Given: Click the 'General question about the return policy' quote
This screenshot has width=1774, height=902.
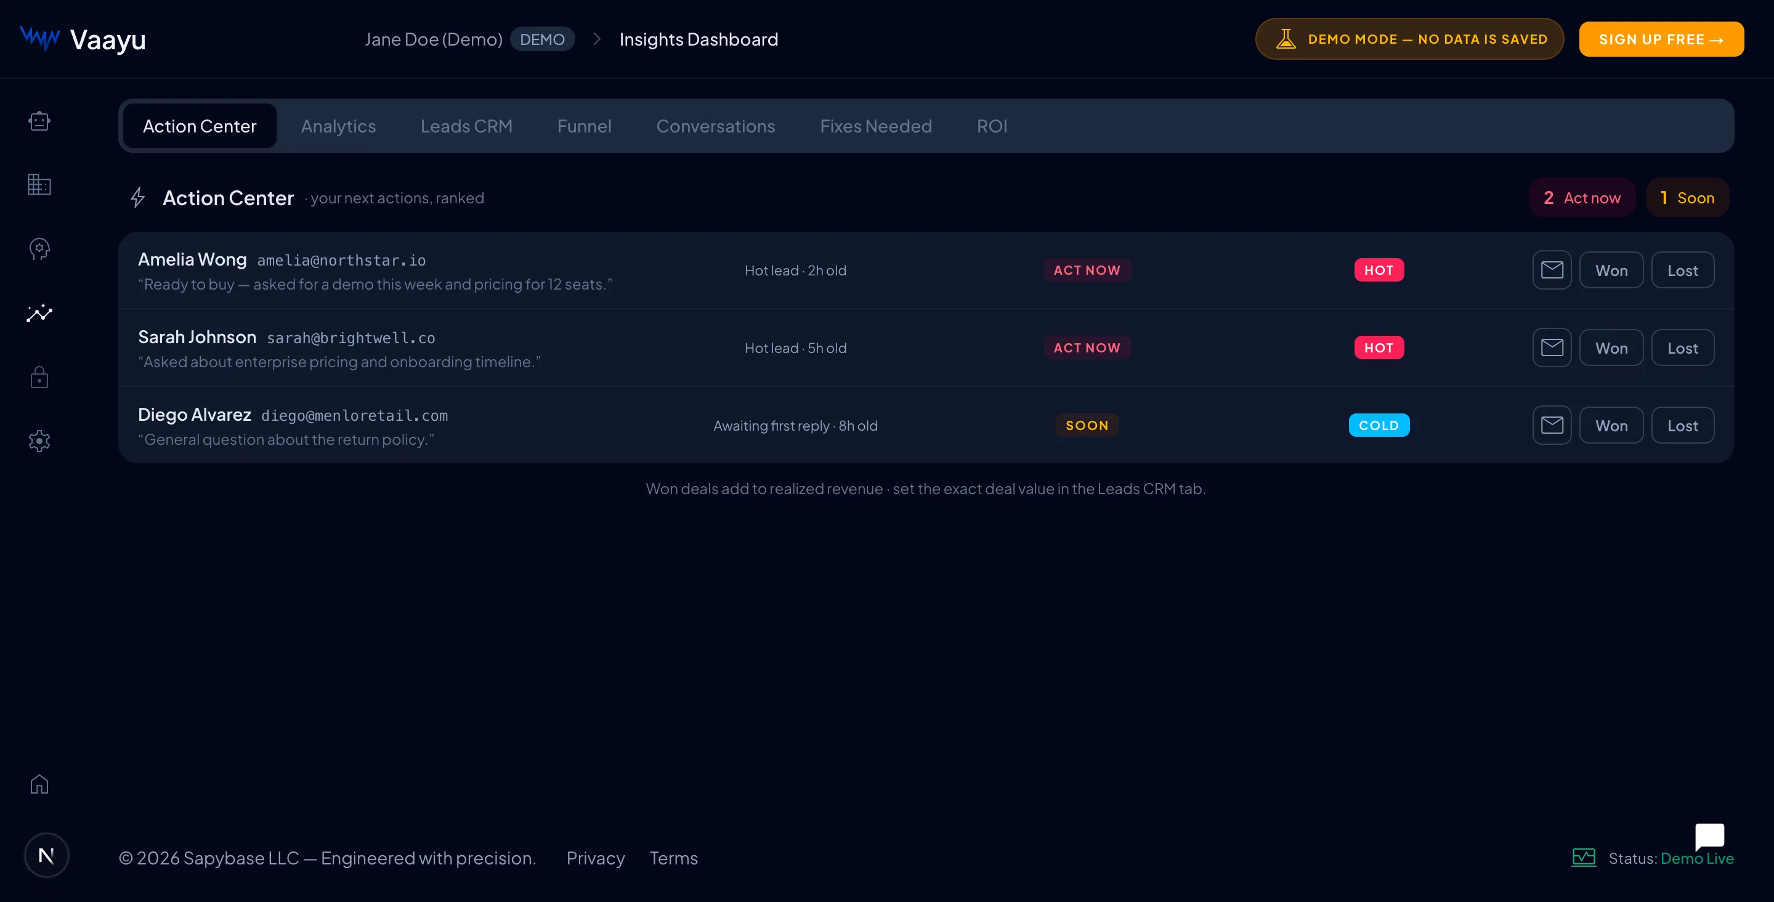Looking at the screenshot, I should tap(286, 439).
